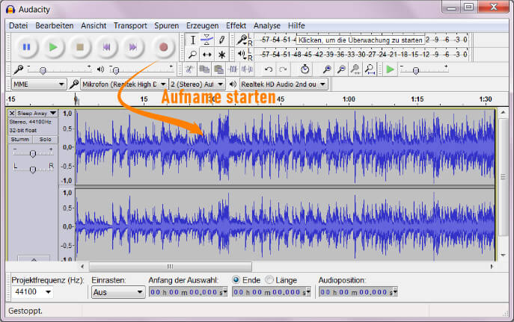The height and width of the screenshot is (322, 514).
Task: Click the play-at-speed slider knob
Action: [416, 71]
